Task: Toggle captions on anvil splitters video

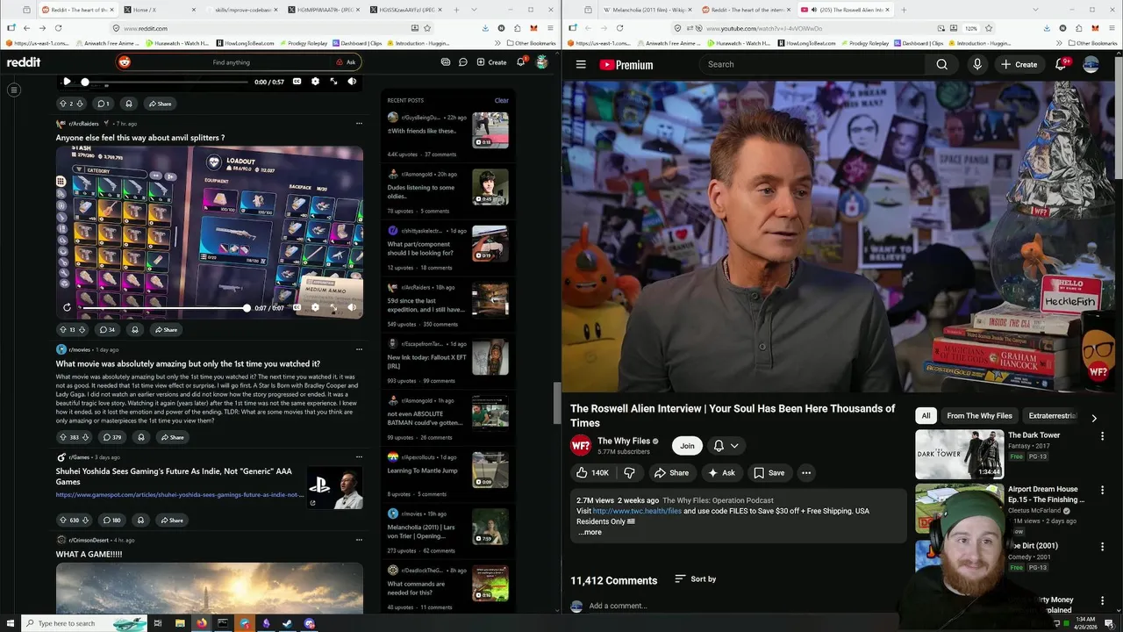Action: (297, 307)
